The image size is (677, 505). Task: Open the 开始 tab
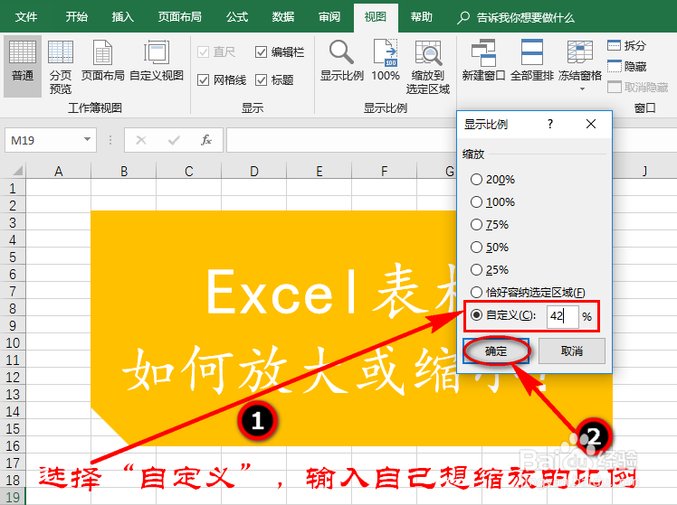[x=76, y=17]
